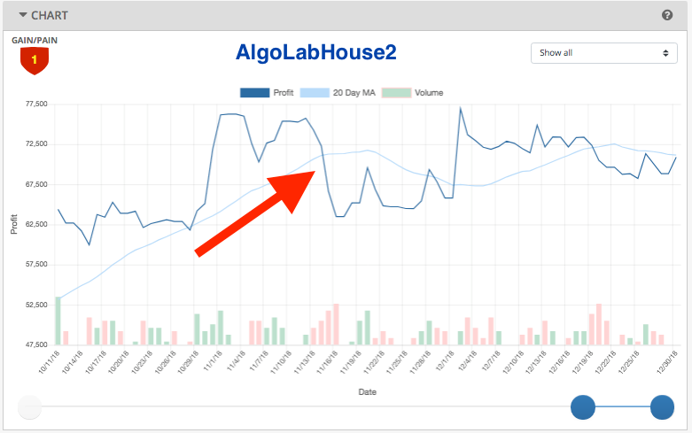Click the tall green volume bar at 10/11/18

[58, 321]
